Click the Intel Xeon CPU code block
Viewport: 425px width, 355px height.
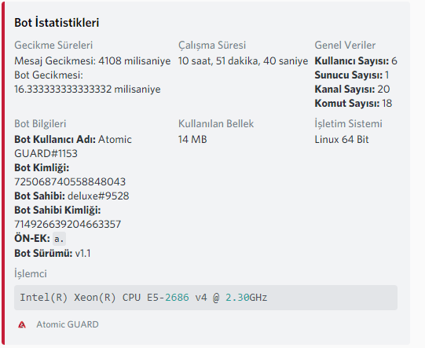[x=206, y=298]
